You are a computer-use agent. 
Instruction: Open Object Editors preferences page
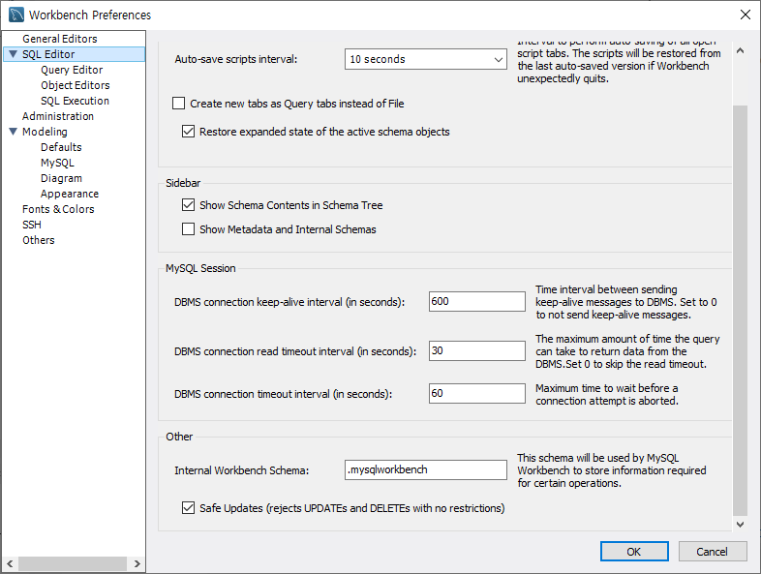(76, 85)
